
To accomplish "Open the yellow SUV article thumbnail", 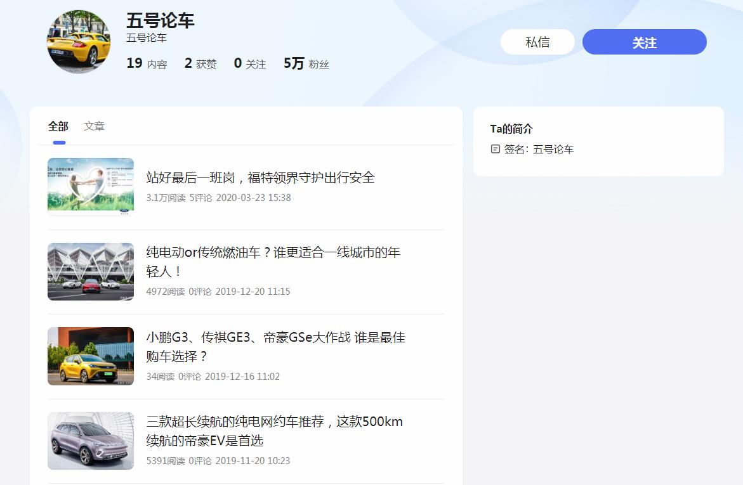I will coord(91,356).
